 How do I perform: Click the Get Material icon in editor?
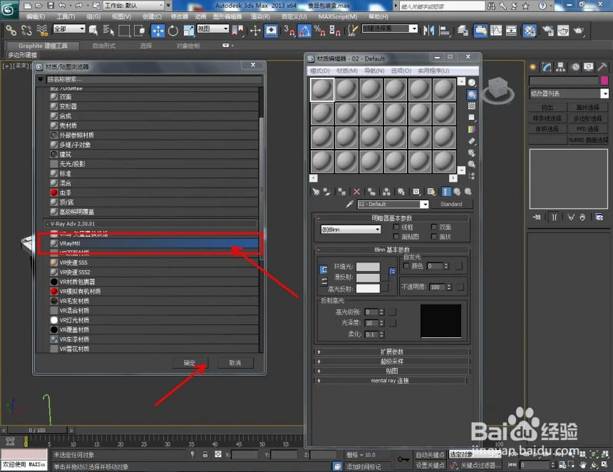pyautogui.click(x=316, y=192)
